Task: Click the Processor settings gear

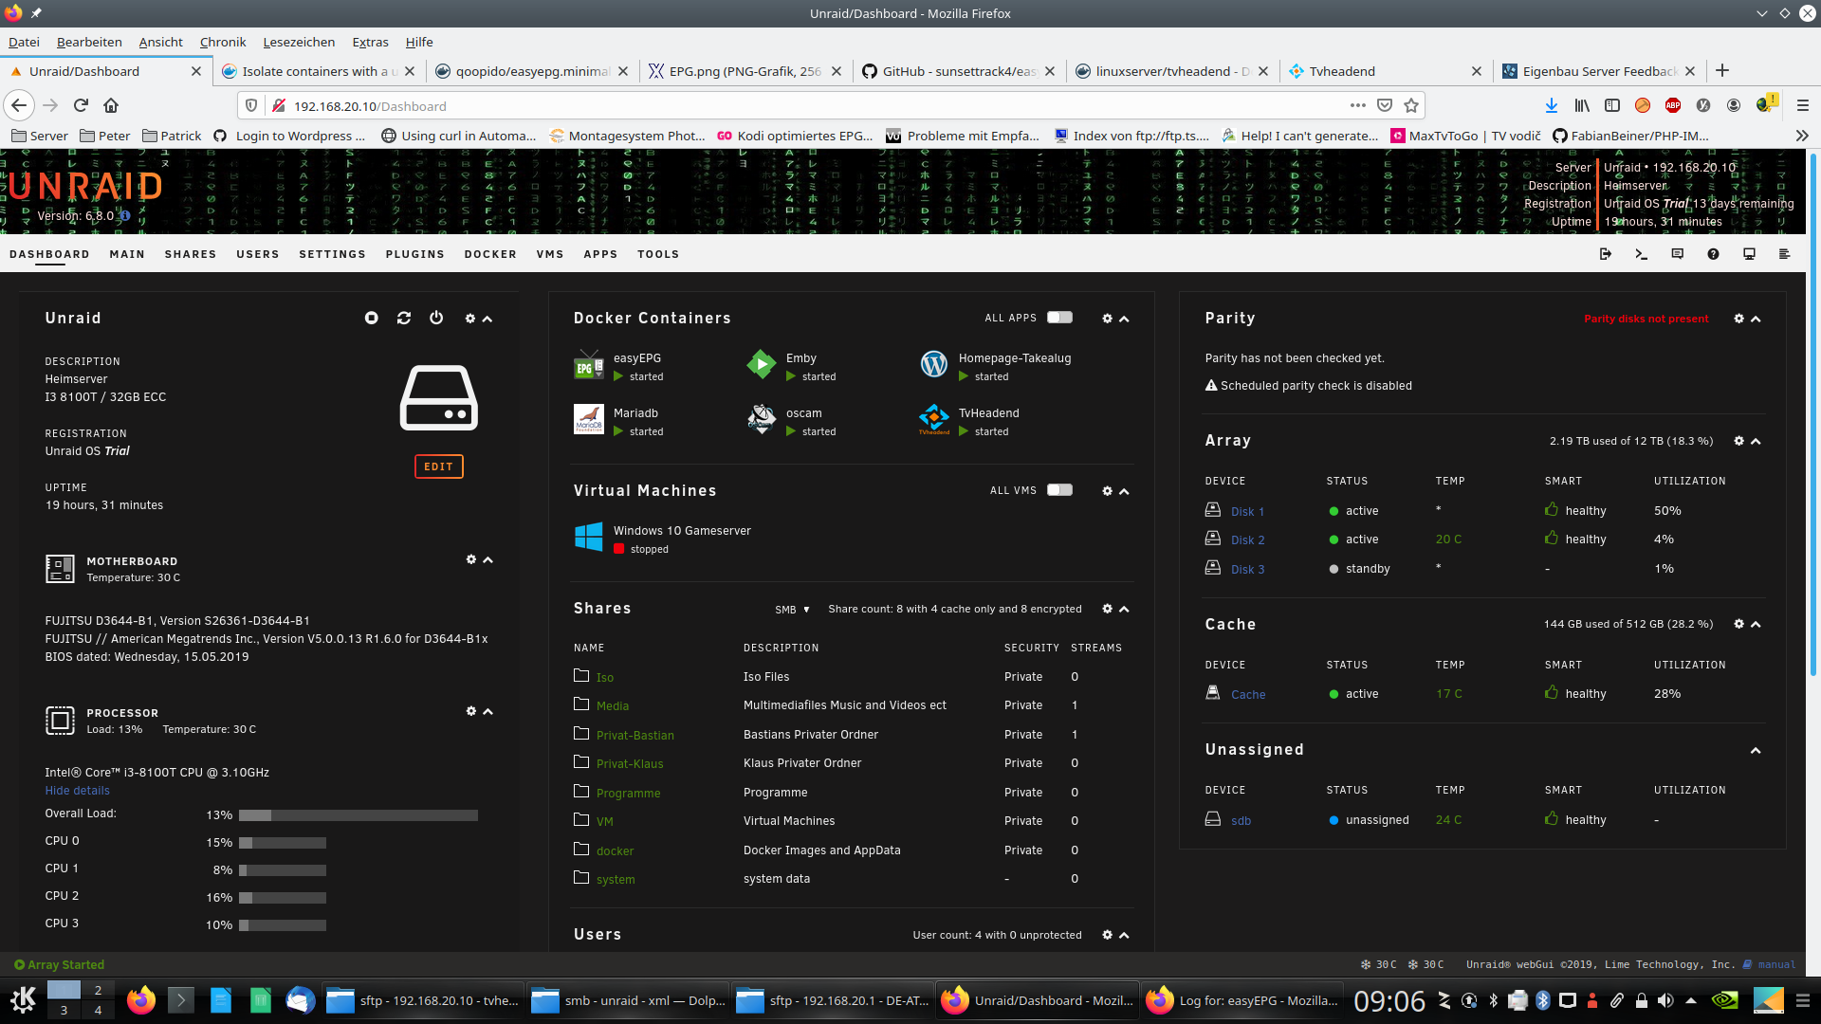Action: click(470, 711)
